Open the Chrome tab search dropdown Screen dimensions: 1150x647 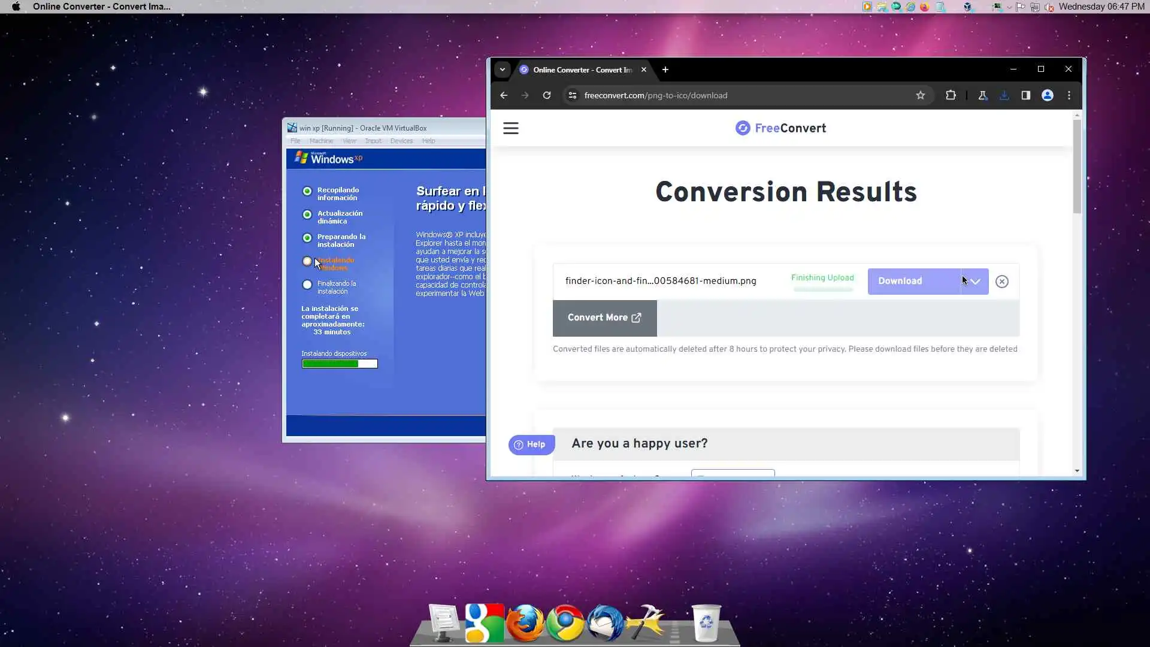503,69
